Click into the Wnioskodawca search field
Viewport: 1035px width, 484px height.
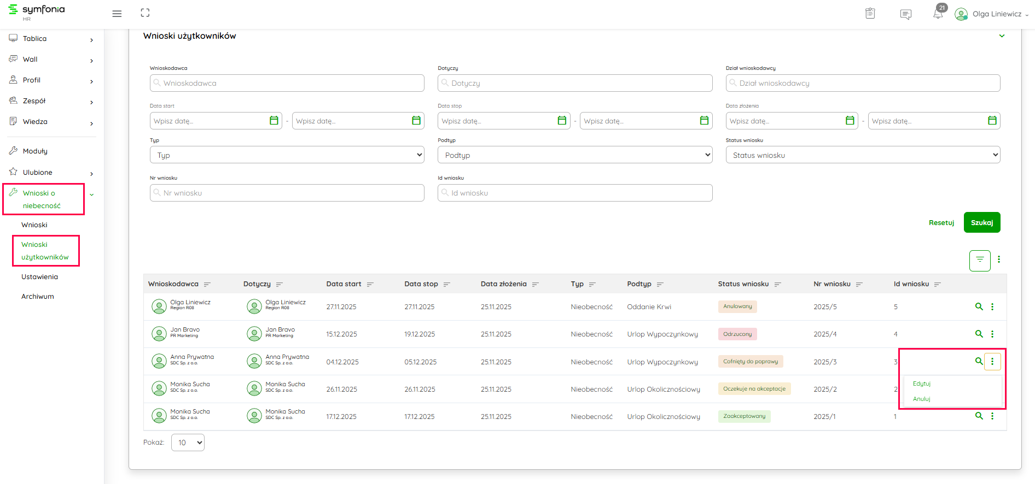(287, 83)
